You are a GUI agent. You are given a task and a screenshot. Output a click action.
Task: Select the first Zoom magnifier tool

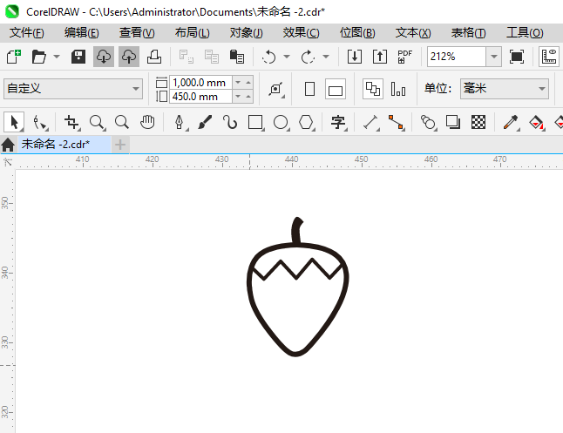click(x=98, y=122)
